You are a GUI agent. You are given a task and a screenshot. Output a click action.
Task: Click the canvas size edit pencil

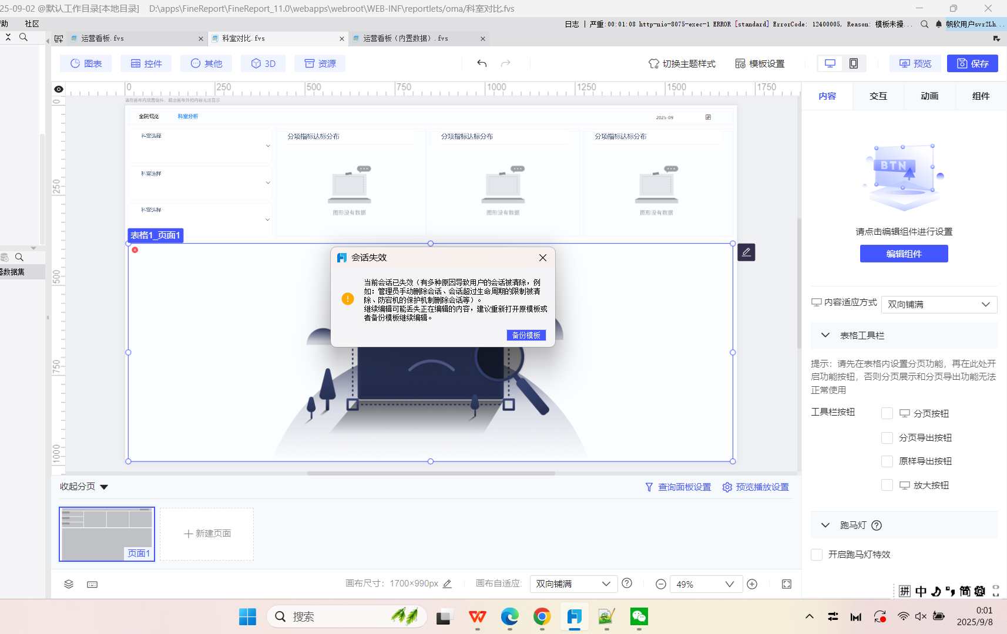tap(447, 584)
